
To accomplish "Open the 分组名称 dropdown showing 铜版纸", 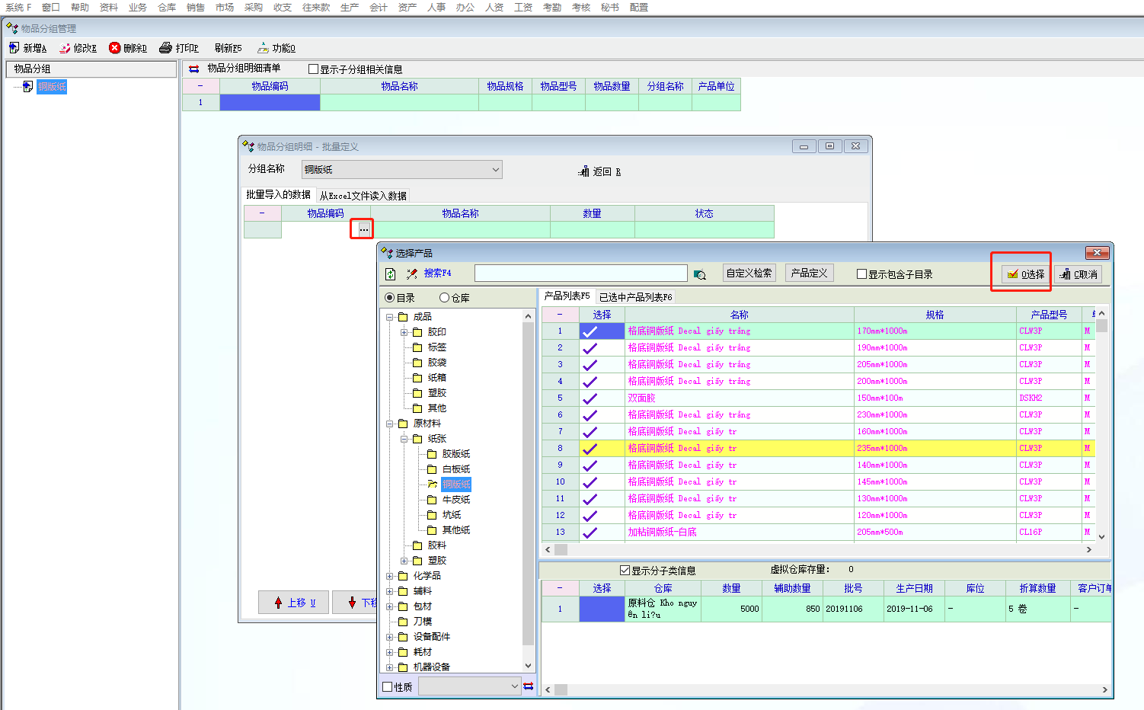I will tap(495, 169).
